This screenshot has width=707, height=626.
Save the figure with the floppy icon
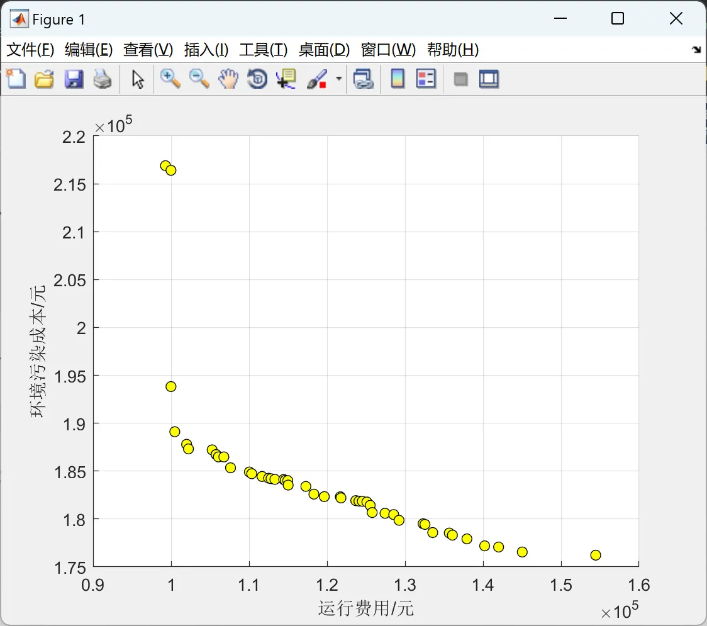74,79
